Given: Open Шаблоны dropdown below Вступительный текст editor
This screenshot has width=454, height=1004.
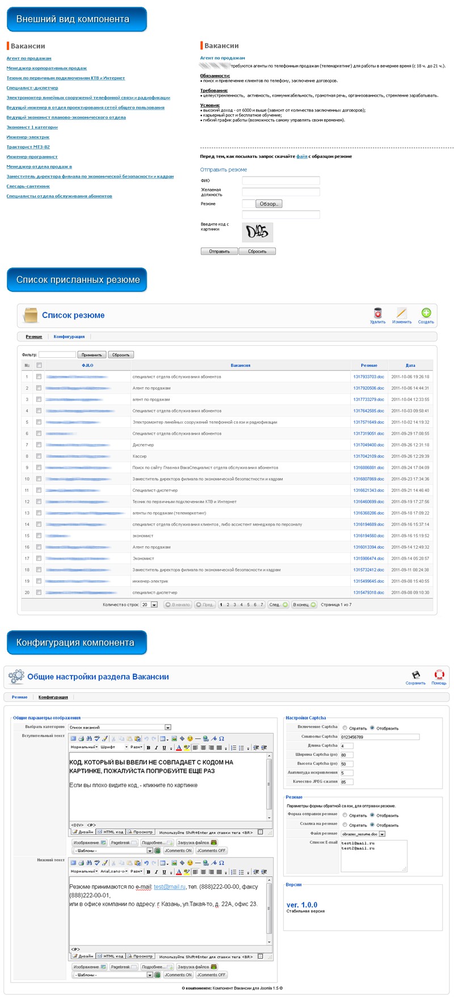Looking at the screenshot, I should [x=113, y=851].
